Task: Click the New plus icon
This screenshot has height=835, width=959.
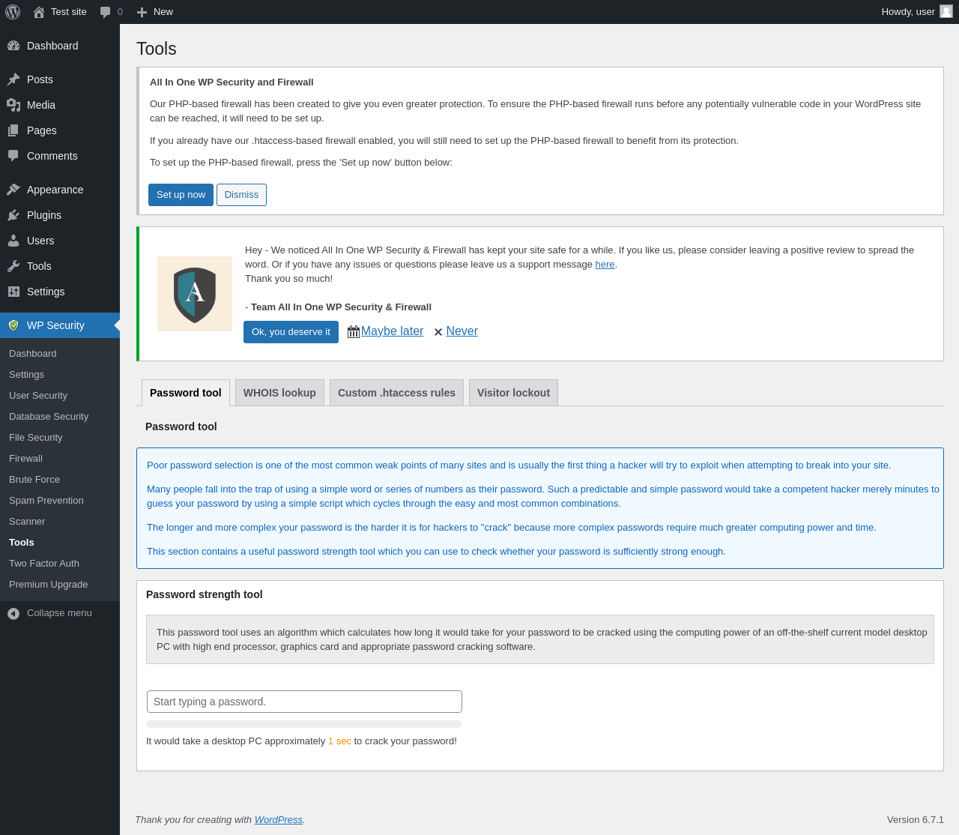Action: coord(142,12)
